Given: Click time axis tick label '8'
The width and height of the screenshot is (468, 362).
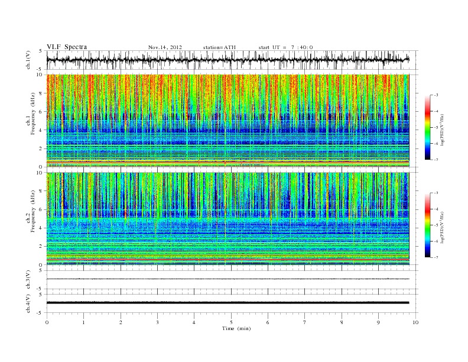Looking at the screenshot, I should coord(342,322).
